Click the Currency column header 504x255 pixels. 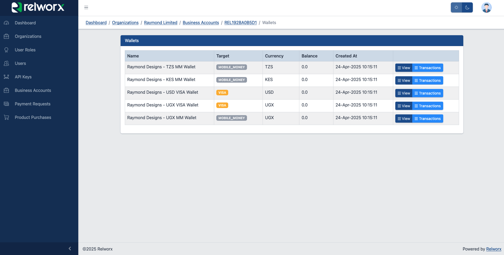[x=281, y=56]
